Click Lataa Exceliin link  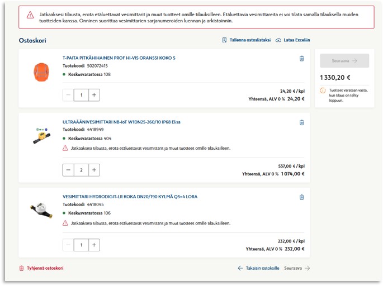click(x=293, y=40)
